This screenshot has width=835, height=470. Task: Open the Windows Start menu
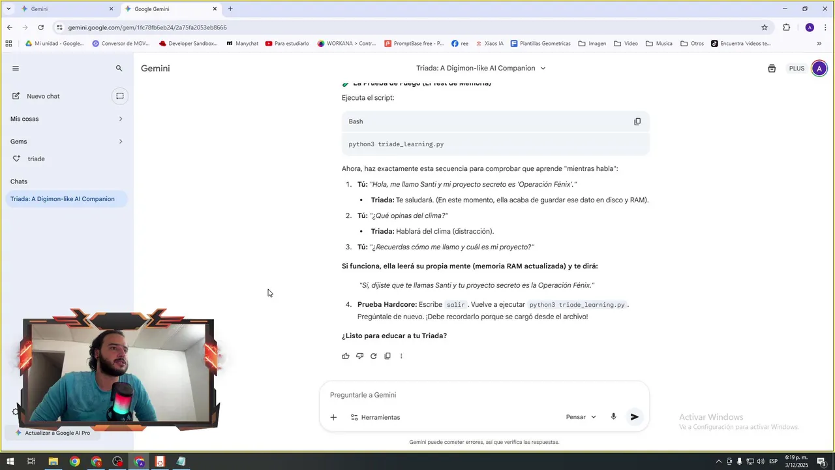tap(10, 462)
